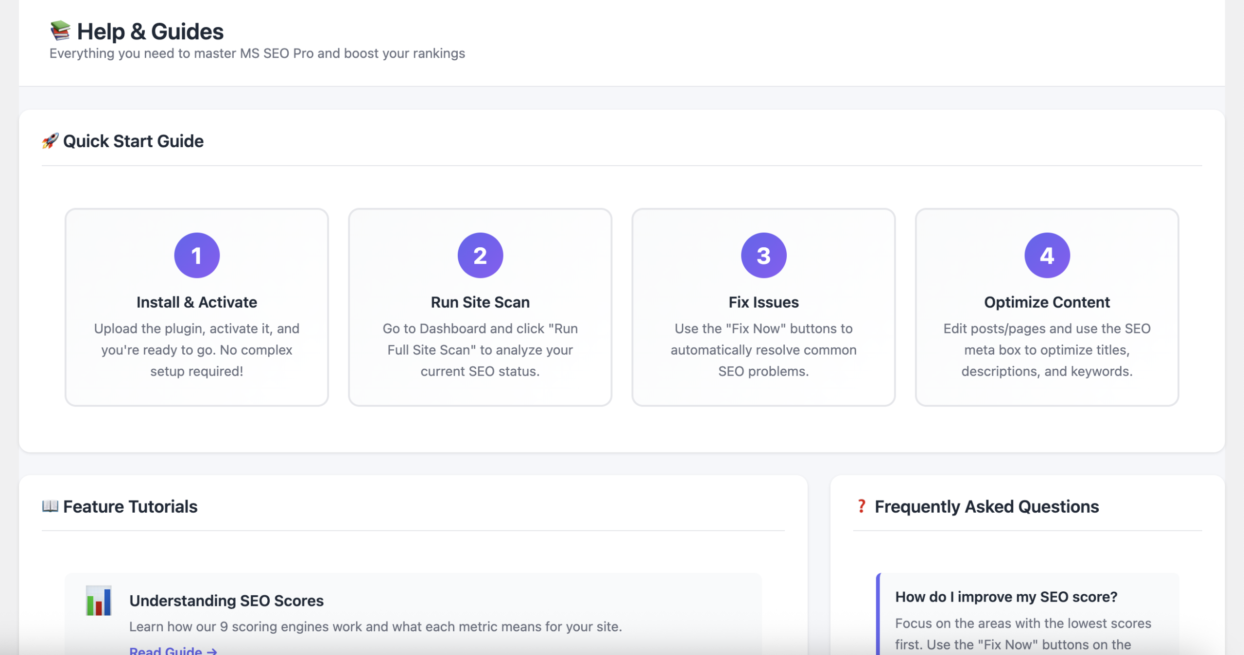Click the Quick Start Guide section heading

pyautogui.click(x=133, y=141)
